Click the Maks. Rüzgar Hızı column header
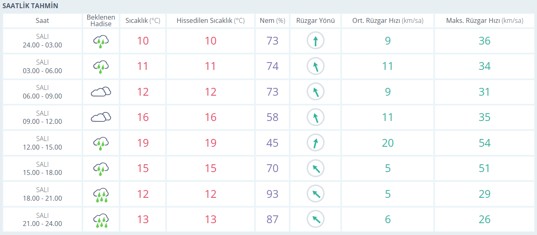 coord(484,21)
